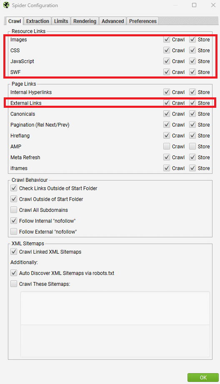Tick the Crawl These Sitemaps checkbox
The image size is (220, 384).
coord(14,284)
